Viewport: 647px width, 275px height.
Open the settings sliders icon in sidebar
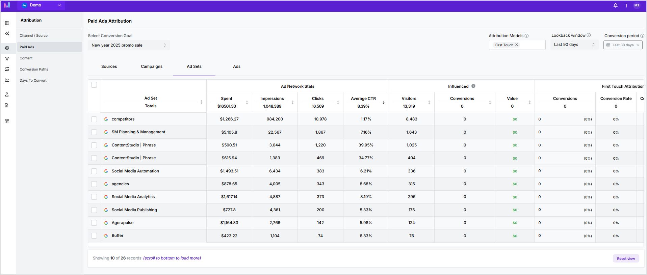(x=7, y=121)
